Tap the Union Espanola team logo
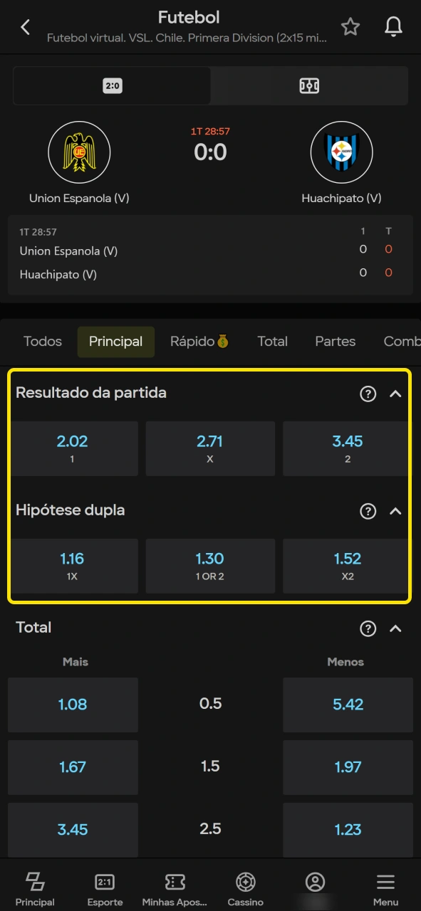 click(79, 152)
